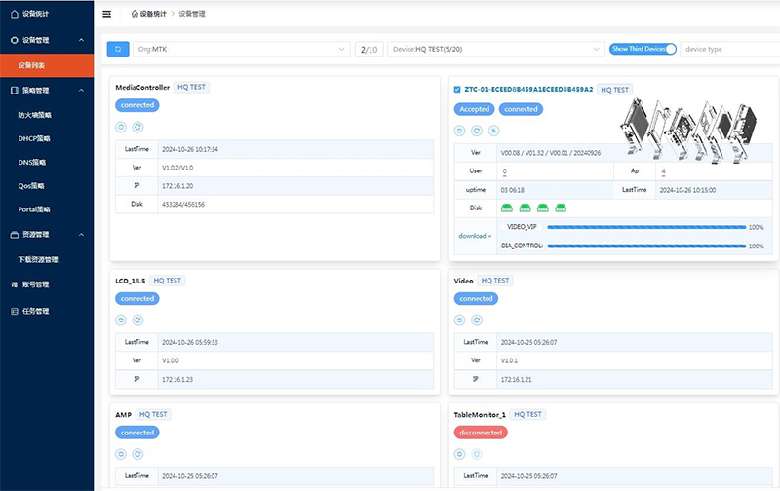This screenshot has height=491, width=780.
Task: Click the VIDEO_VIP download progress bar
Action: (646, 227)
